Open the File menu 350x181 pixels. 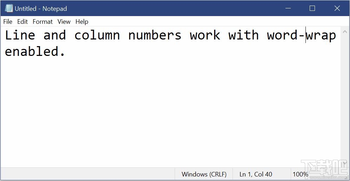pyautogui.click(x=8, y=22)
